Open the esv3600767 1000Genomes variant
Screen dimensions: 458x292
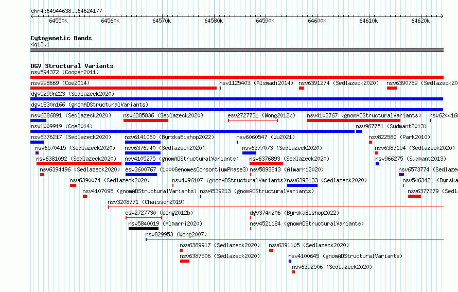click(187, 169)
